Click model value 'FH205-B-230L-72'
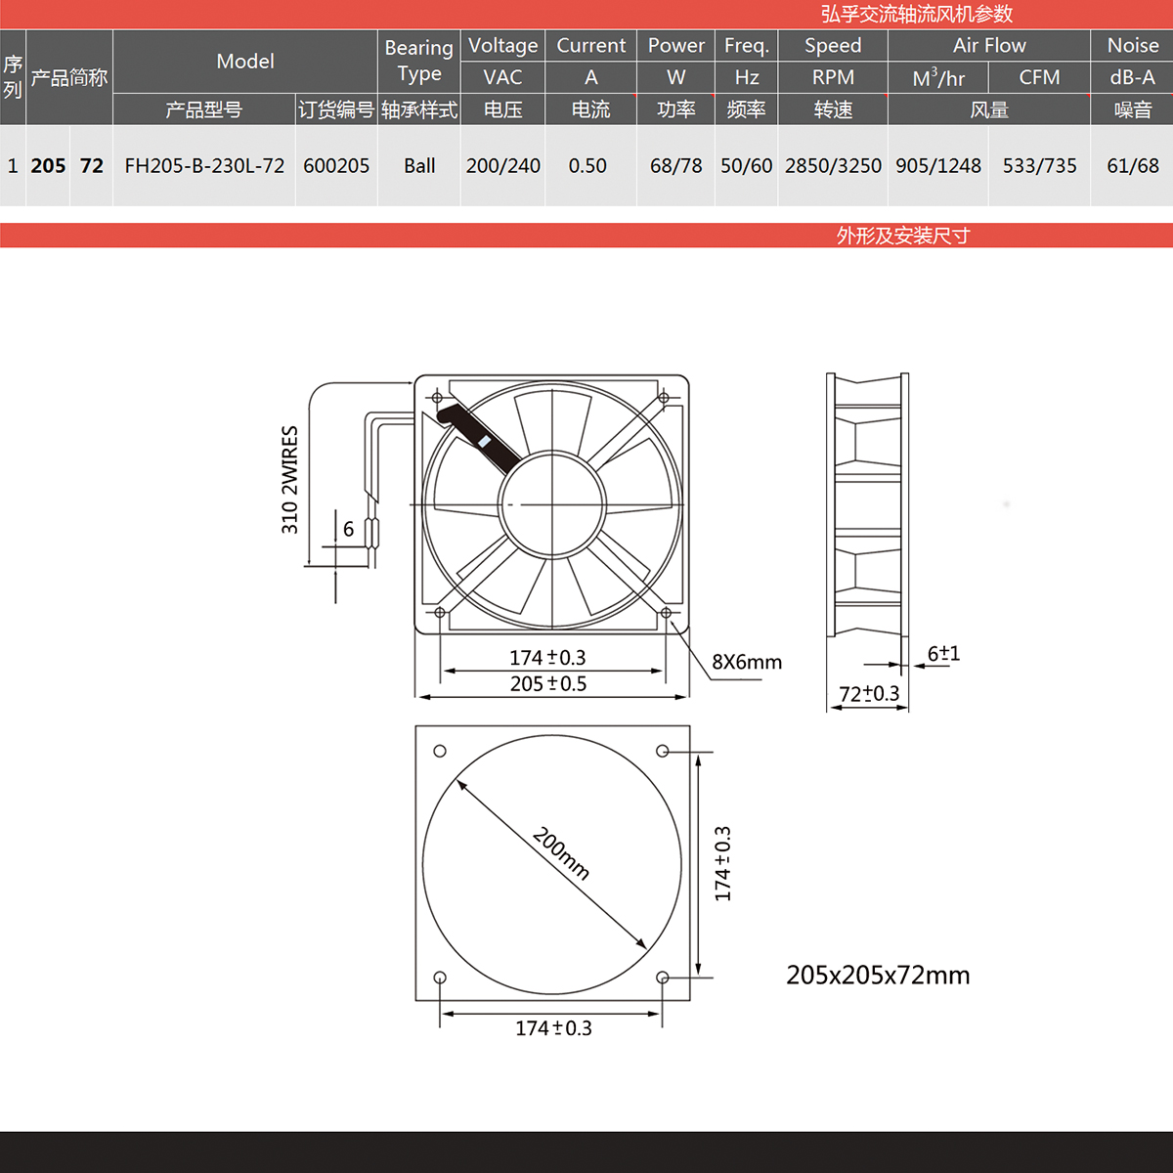1173x1173 pixels. click(204, 166)
